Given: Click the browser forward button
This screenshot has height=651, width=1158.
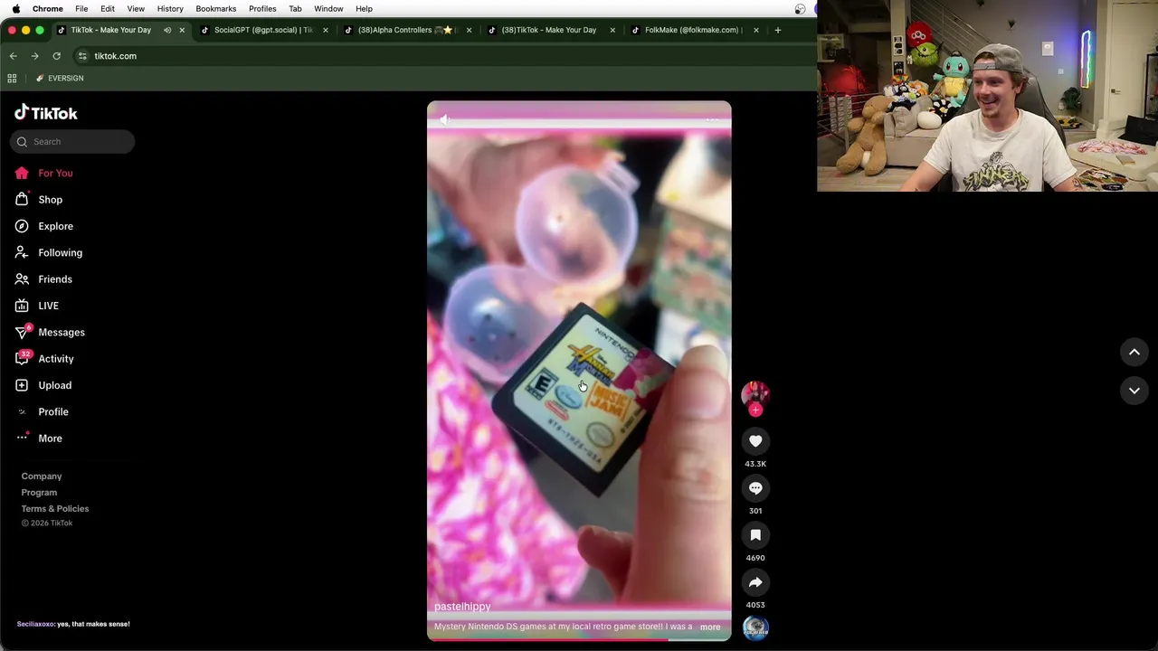Looking at the screenshot, I should (x=34, y=56).
